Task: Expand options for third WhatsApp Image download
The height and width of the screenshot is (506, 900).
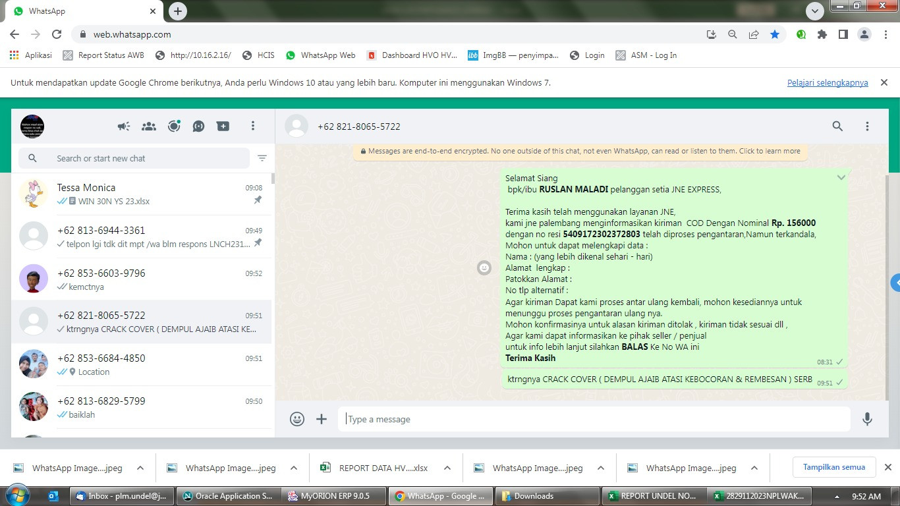Action: pyautogui.click(x=601, y=468)
